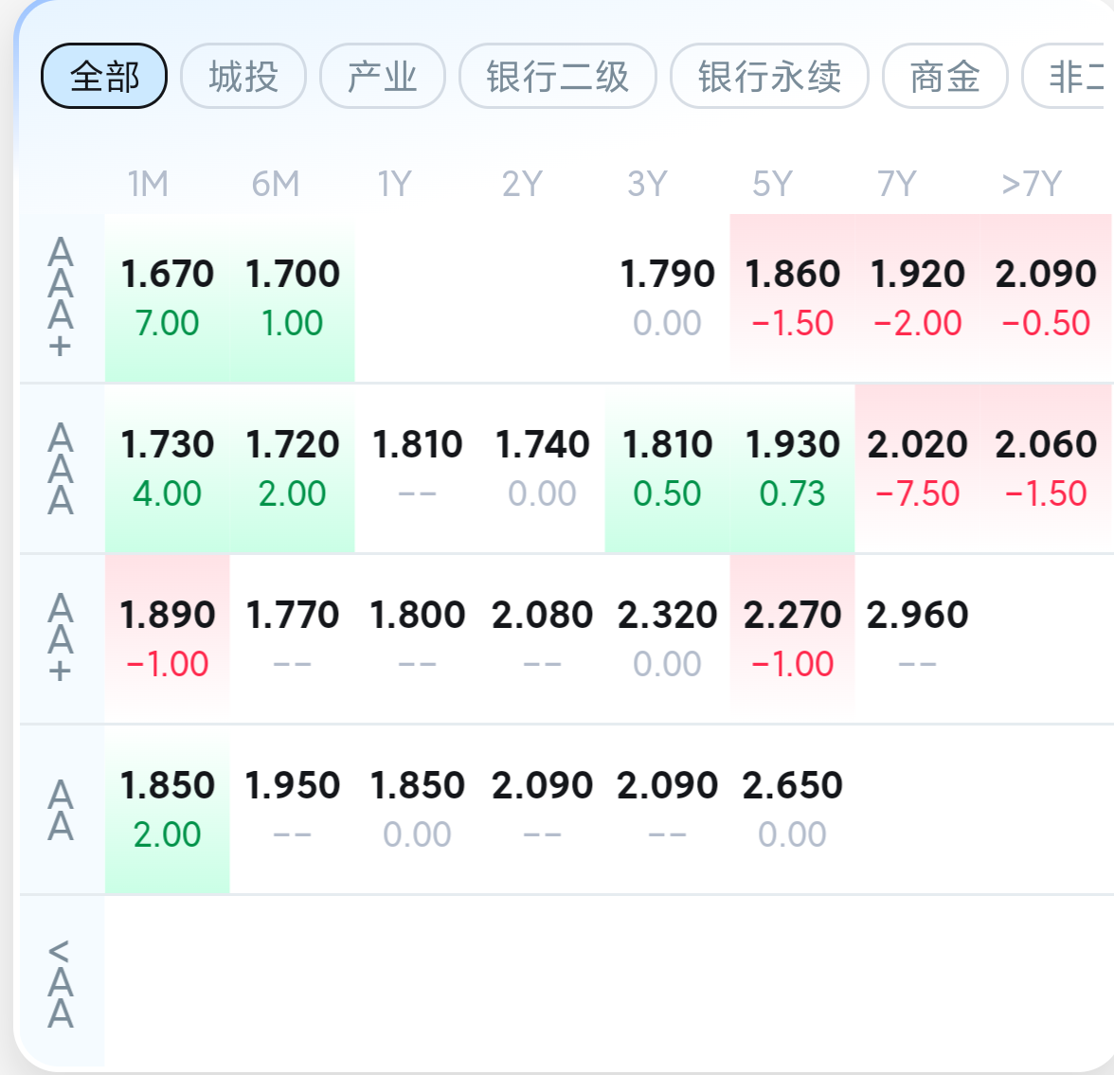Open the 银行永续 tab
Screen dimensions: 1114x1075
[769, 76]
